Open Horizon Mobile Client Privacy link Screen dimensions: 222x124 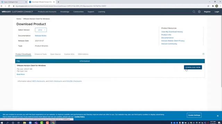[173, 41]
